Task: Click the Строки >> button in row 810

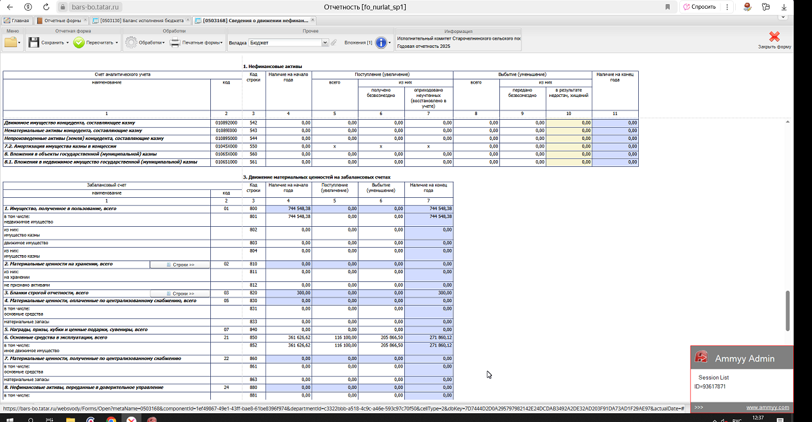Action: click(x=181, y=265)
